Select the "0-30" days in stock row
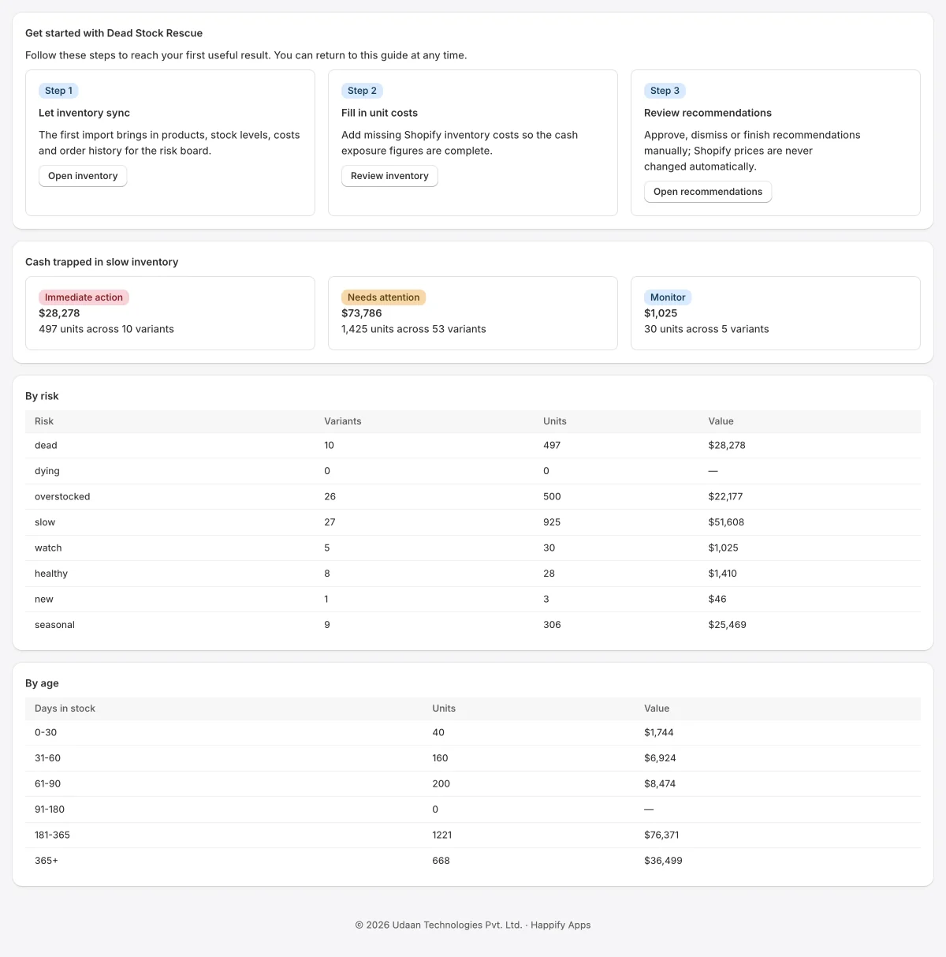This screenshot has height=957, width=946. (473, 733)
